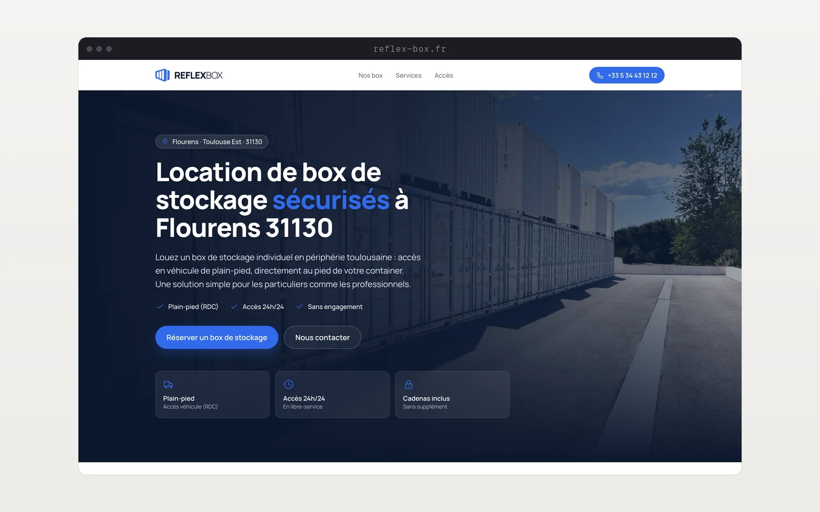
Task: Click Réserver un box de stockage
Action: [217, 337]
